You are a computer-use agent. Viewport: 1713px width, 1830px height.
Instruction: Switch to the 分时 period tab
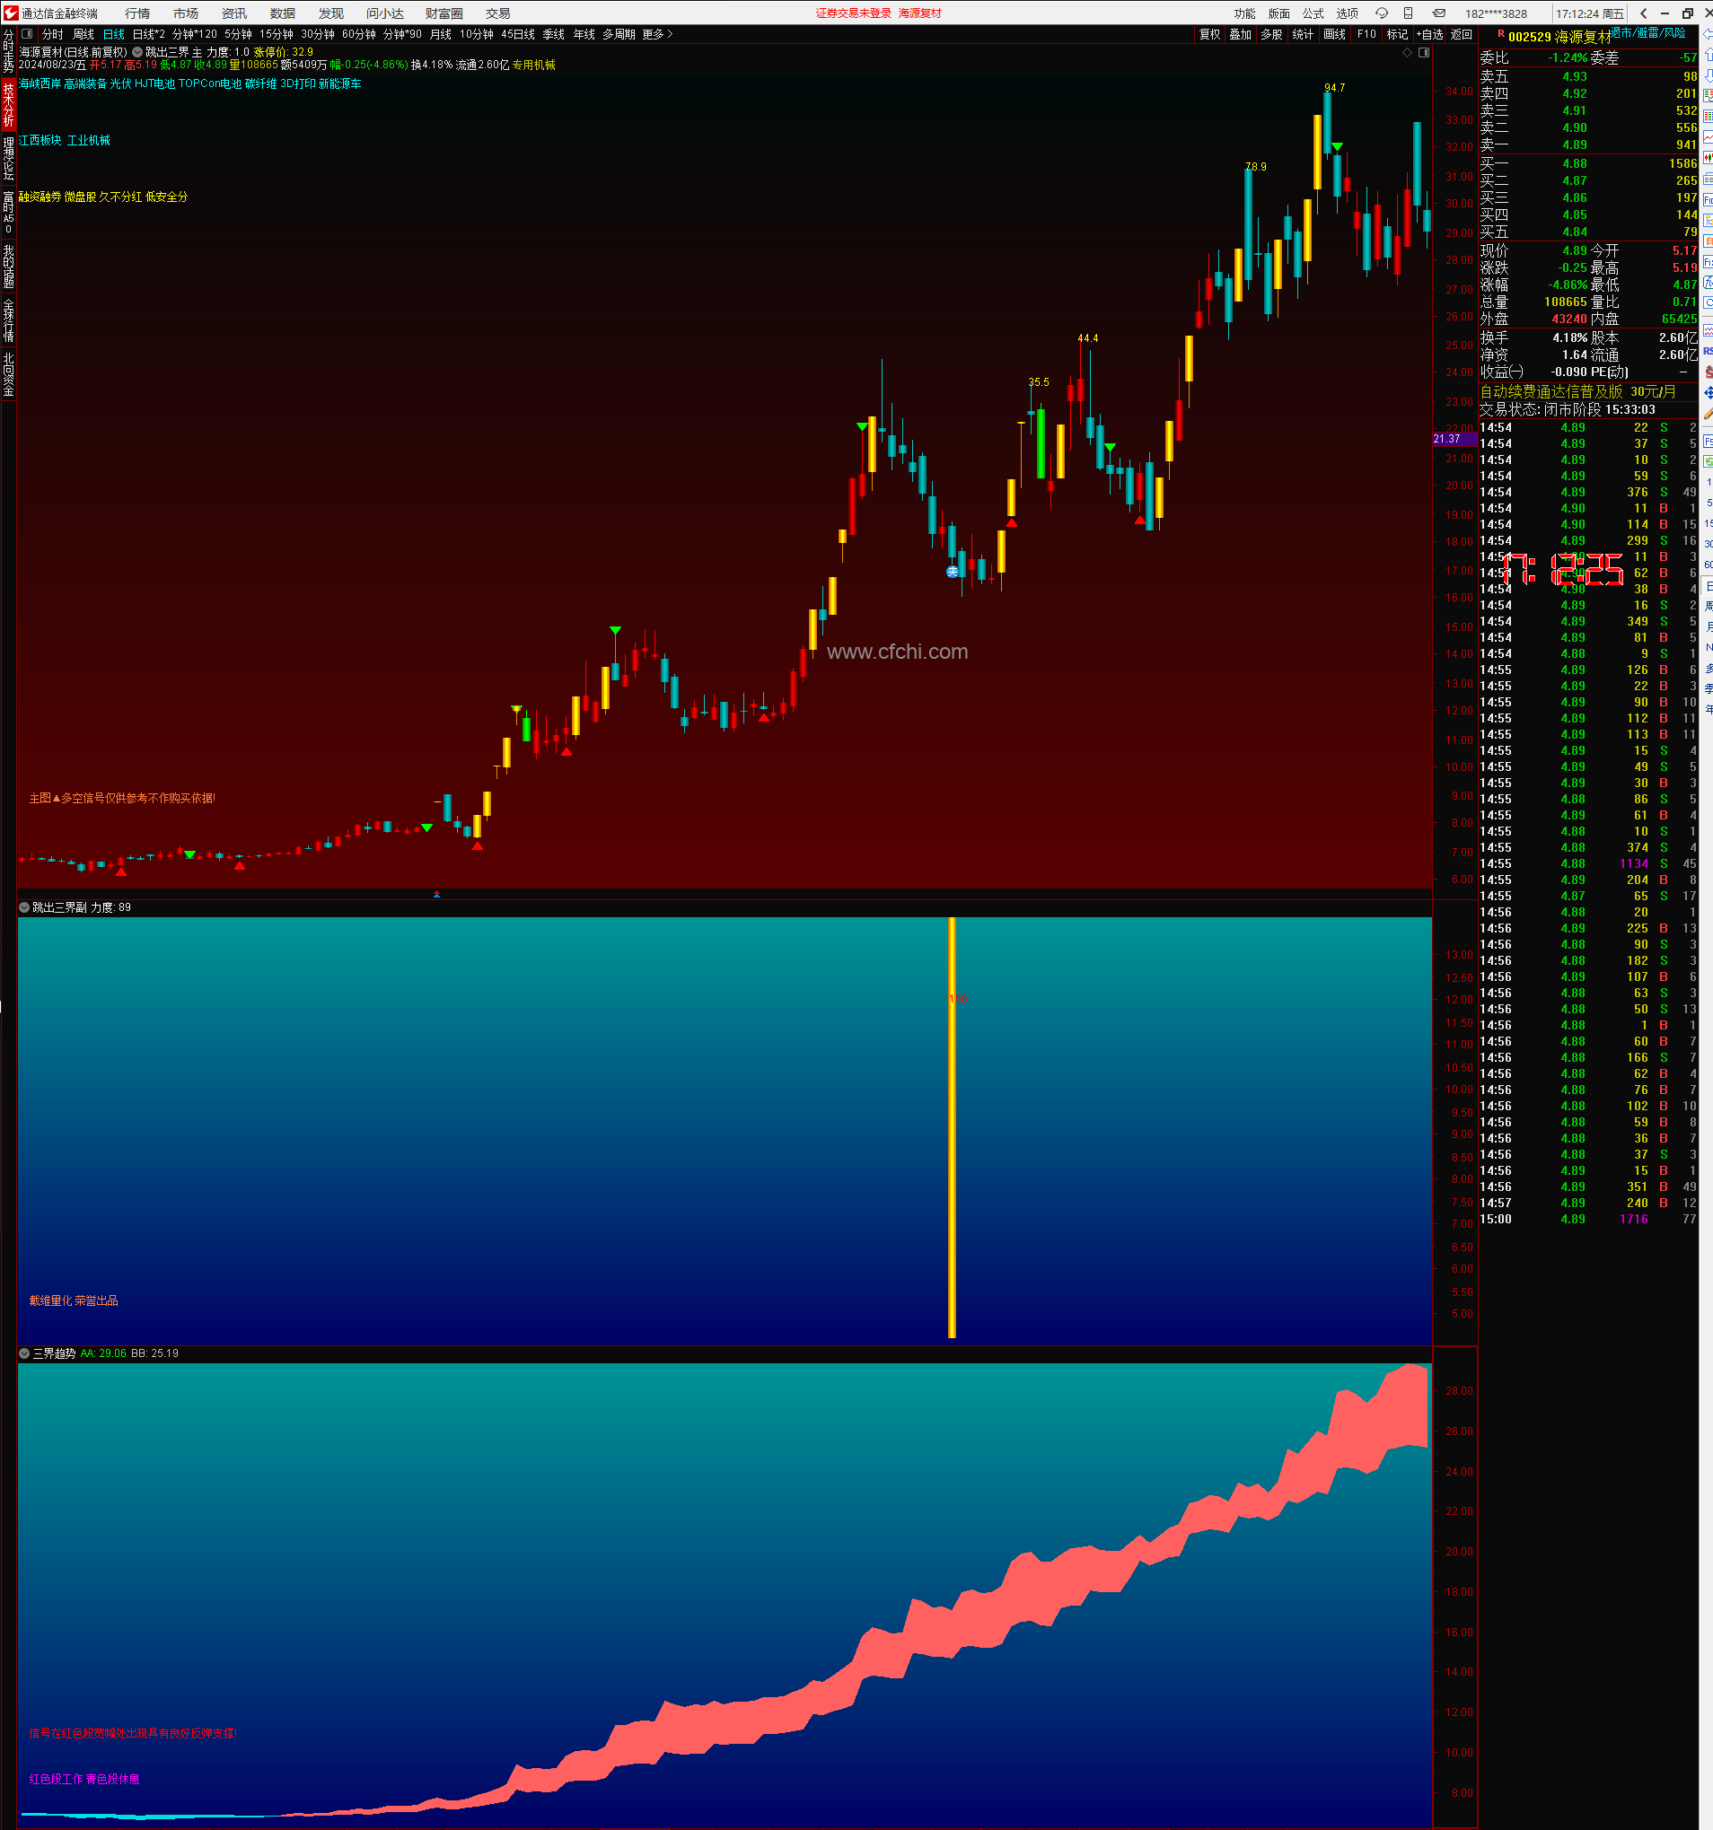point(52,34)
